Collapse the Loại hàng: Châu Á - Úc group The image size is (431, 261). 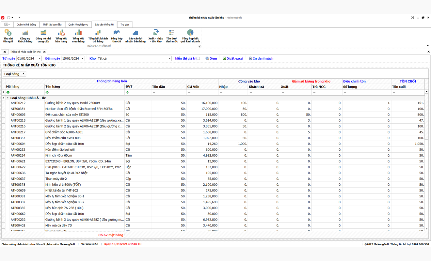(8, 98)
